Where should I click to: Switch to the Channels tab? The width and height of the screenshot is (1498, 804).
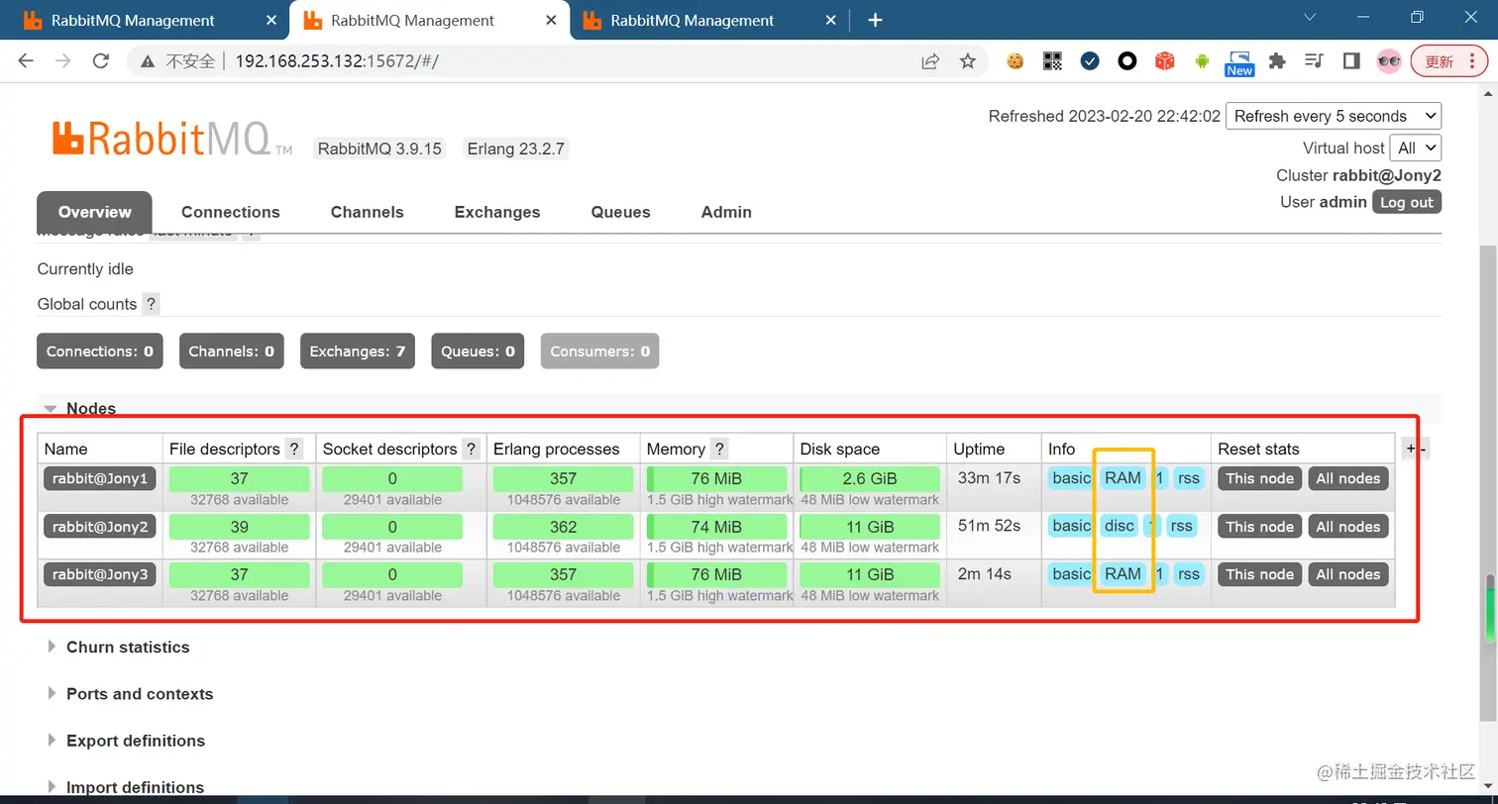(368, 212)
